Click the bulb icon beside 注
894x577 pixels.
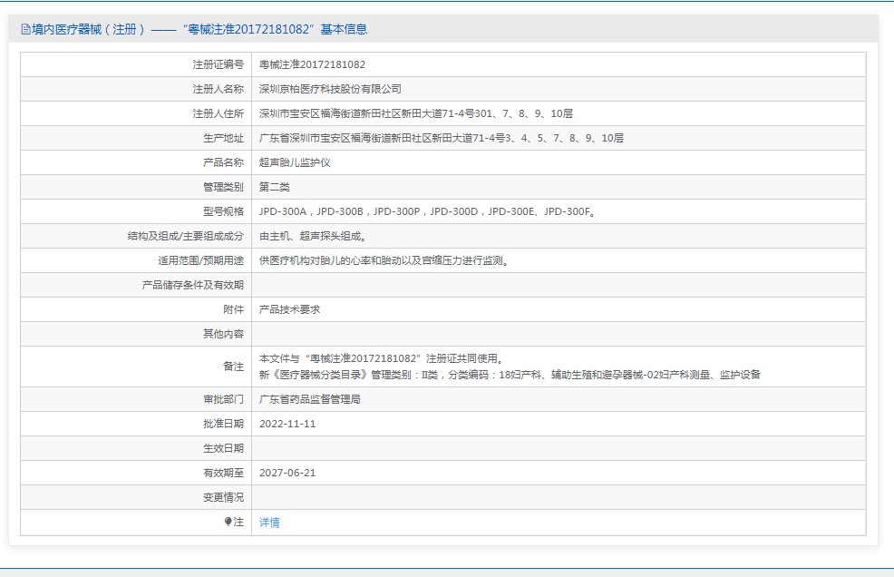pos(228,522)
